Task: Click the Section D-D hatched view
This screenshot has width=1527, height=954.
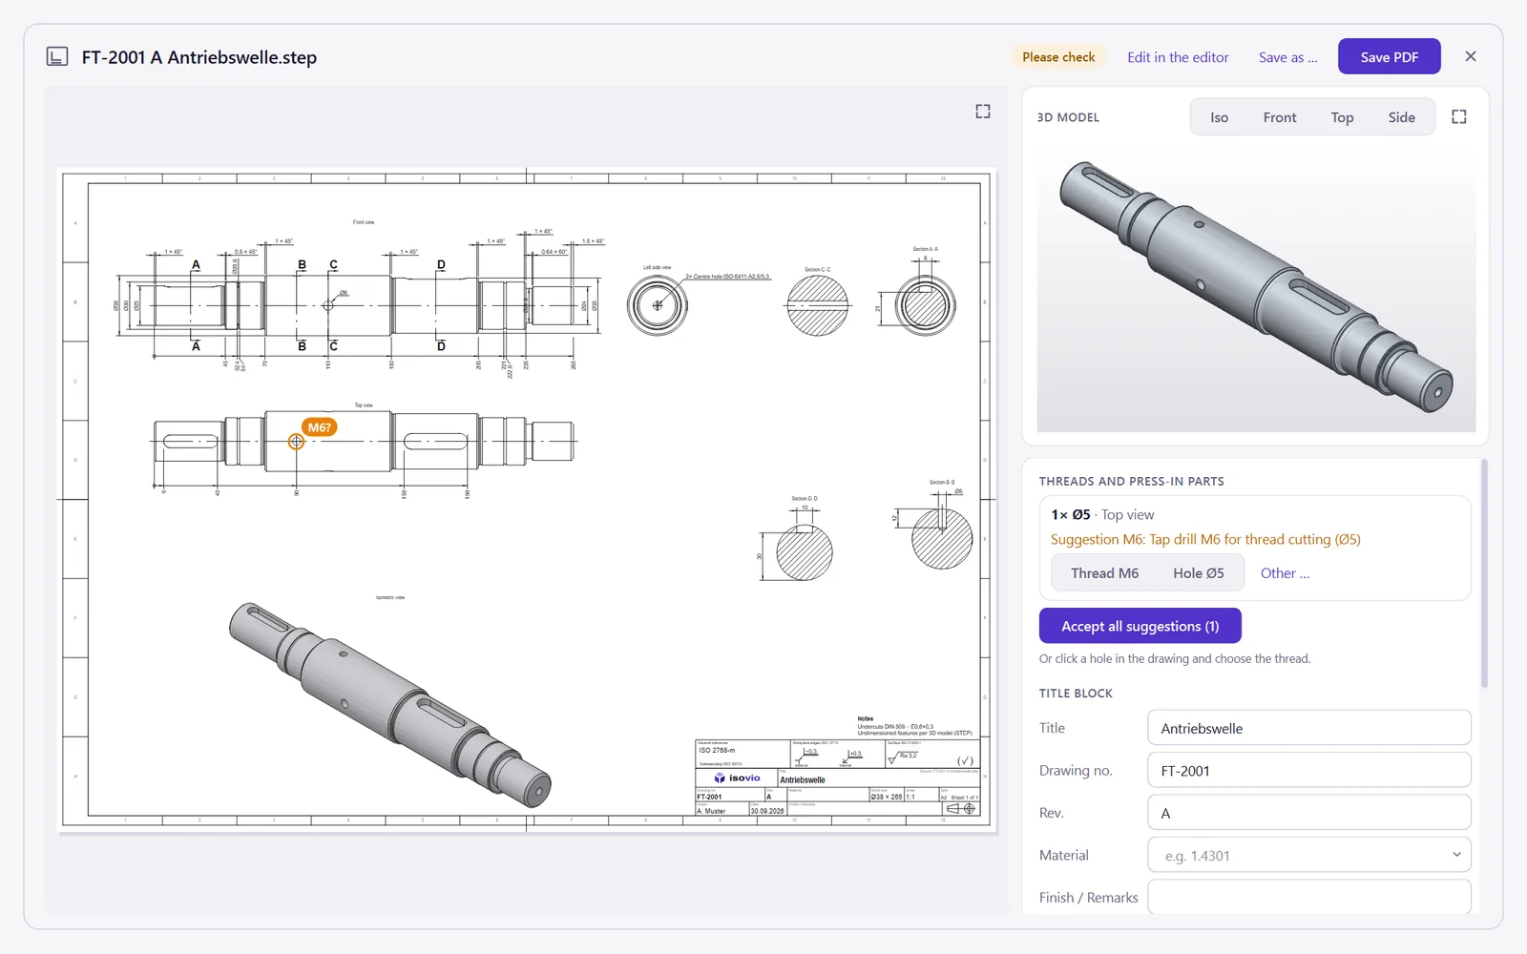Action: tap(804, 552)
